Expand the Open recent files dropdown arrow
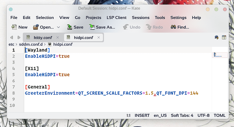 58,27
